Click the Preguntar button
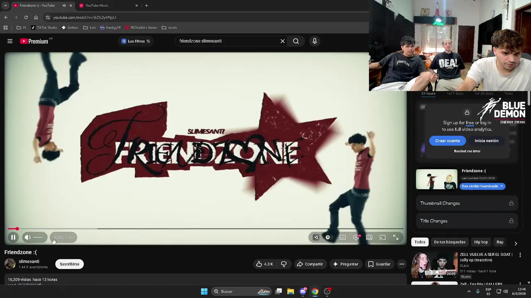Screen dimensions: 531x298 pos(345,264)
